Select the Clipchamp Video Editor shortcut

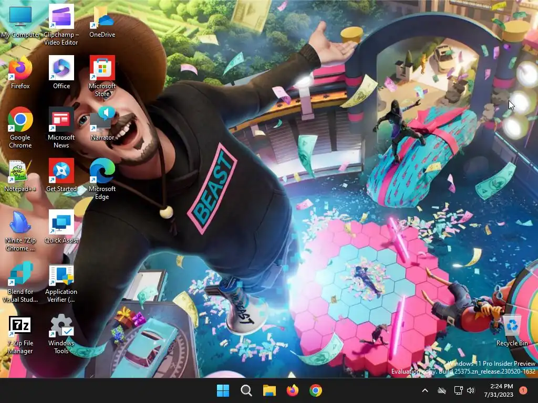61,25
